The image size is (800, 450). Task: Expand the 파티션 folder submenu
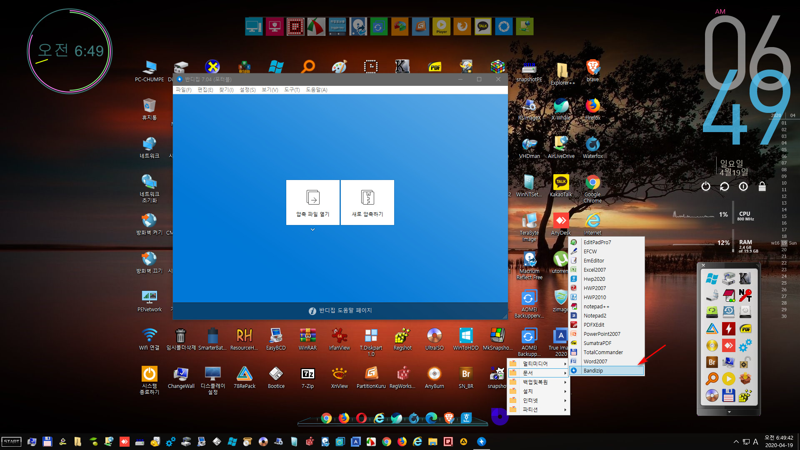tap(538, 410)
